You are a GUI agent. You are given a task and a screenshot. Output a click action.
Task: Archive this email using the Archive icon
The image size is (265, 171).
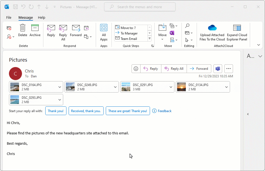pyautogui.click(x=35, y=28)
